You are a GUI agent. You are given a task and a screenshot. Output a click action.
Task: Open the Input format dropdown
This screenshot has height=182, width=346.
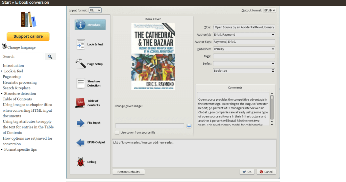(x=95, y=10)
